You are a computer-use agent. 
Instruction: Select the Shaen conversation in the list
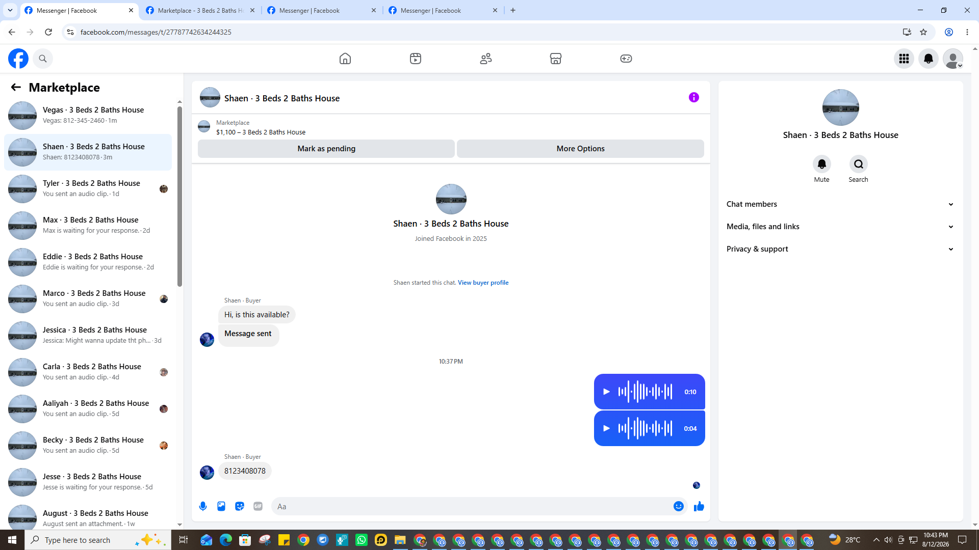pyautogui.click(x=88, y=152)
